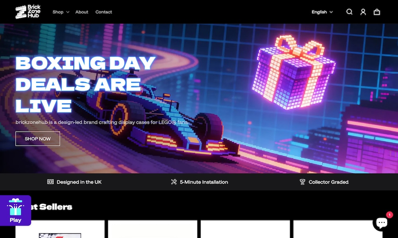Click the SHOP NOW button
The image size is (398, 238).
tap(37, 138)
